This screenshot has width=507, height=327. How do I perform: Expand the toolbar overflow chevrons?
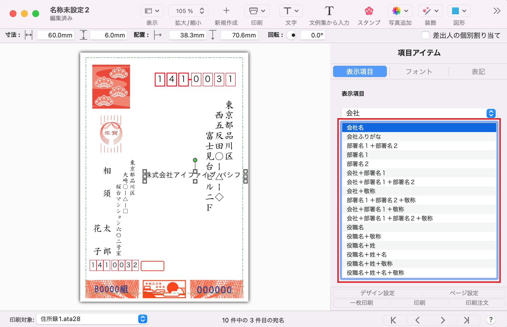(497, 11)
